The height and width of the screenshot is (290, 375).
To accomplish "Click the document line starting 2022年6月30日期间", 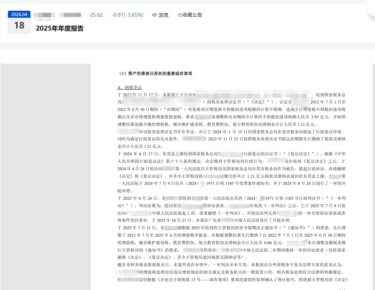I will [231, 109].
